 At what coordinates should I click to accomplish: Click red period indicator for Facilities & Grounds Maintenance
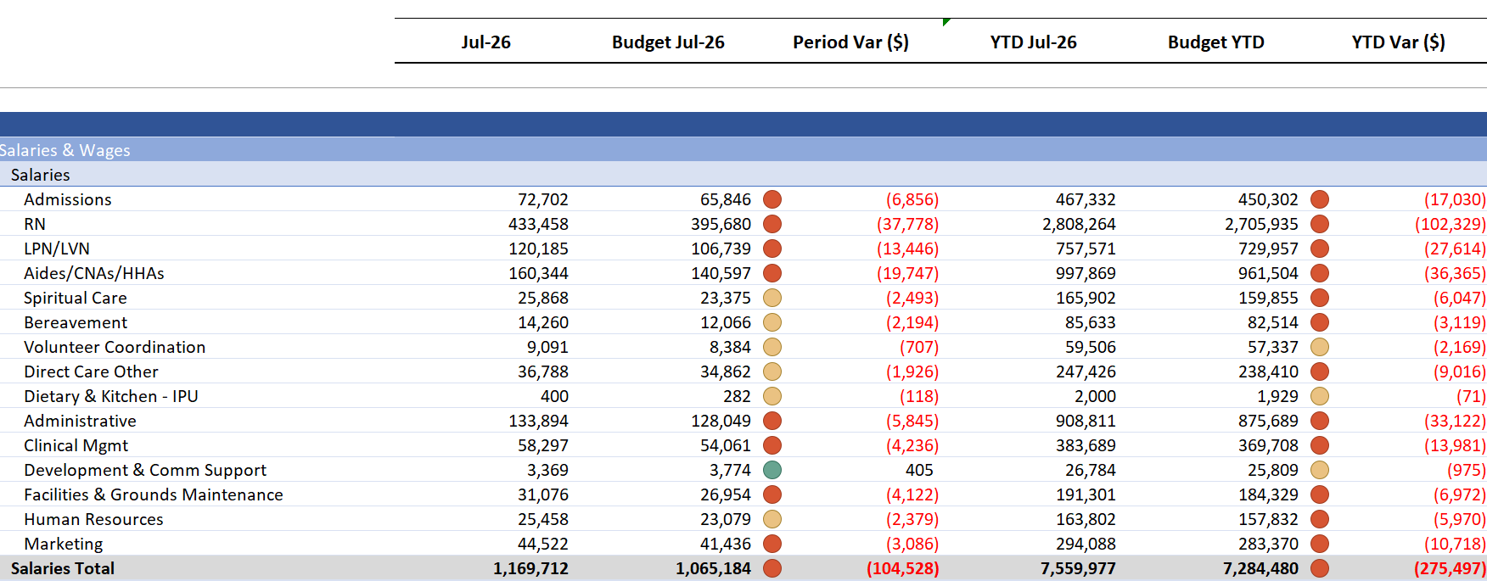tap(772, 494)
